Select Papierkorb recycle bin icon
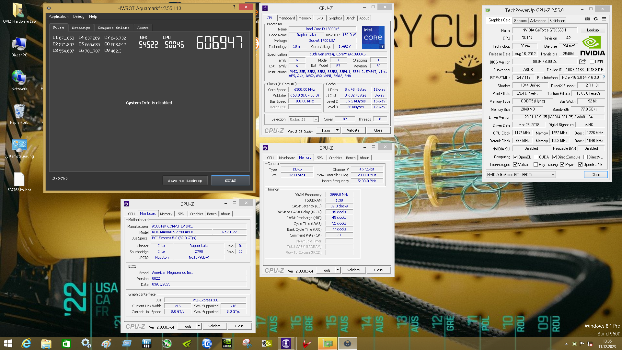Viewport: 622px width, 350px height. (x=19, y=114)
